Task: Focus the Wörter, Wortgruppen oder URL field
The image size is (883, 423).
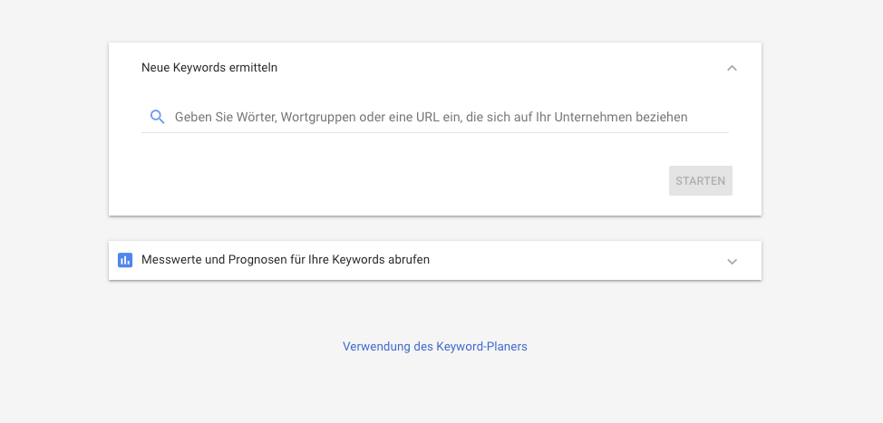Action: [x=435, y=117]
